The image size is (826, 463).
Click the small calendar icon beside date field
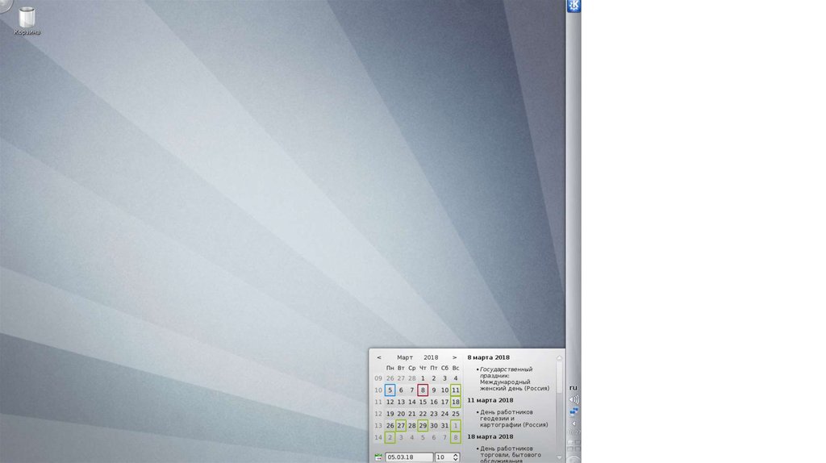click(378, 457)
